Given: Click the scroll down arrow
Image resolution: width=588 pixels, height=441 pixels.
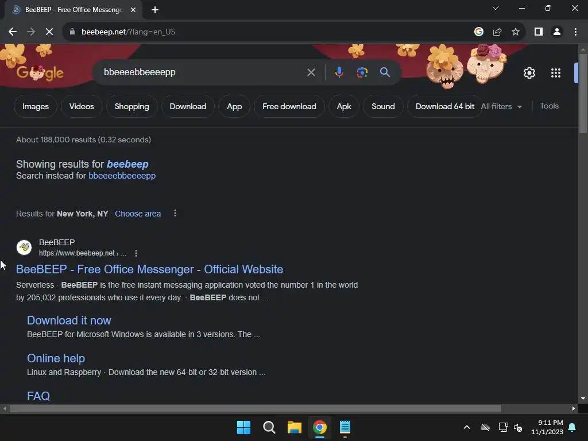Looking at the screenshot, I should coord(583,399).
